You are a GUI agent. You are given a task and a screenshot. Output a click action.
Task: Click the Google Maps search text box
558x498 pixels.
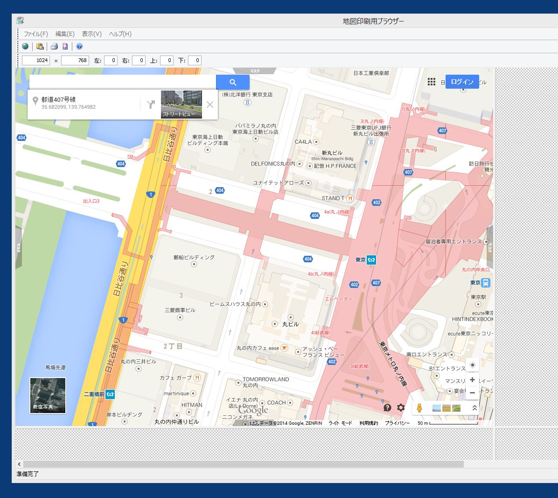pyautogui.click(x=122, y=82)
